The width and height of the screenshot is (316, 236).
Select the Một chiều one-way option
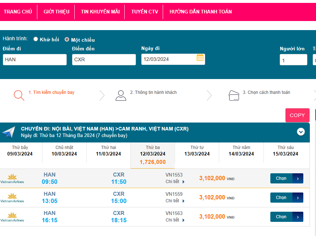(67, 39)
